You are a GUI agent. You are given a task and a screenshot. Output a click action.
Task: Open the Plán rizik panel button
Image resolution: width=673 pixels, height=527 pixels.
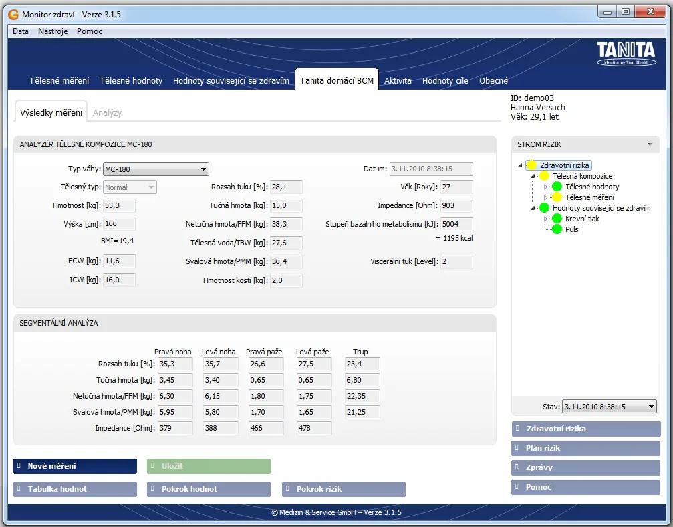tap(585, 448)
